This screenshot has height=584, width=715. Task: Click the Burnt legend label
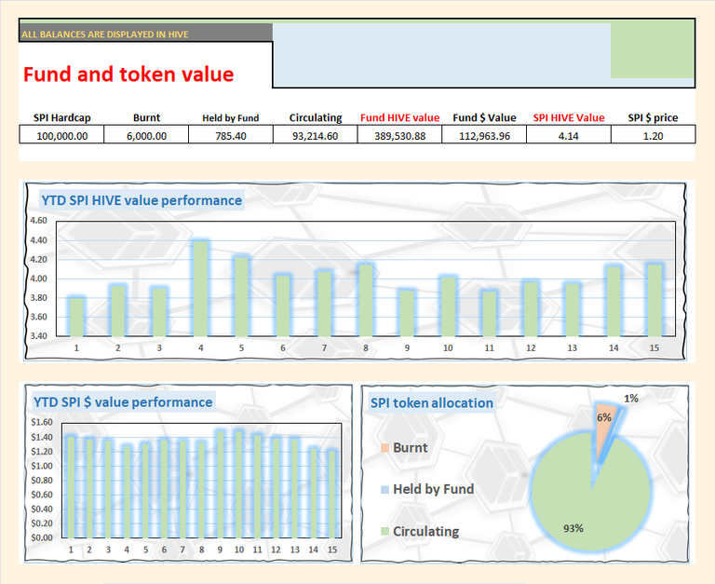(x=411, y=448)
